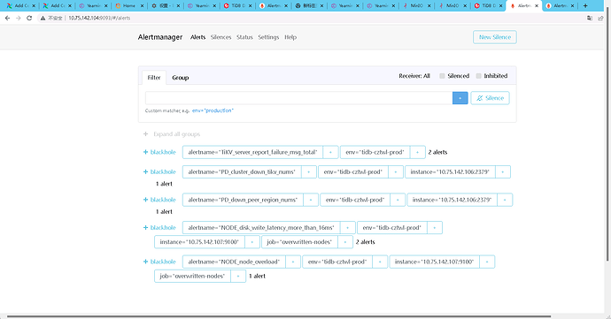Click the New Silence button
The image size is (611, 319).
click(x=495, y=37)
